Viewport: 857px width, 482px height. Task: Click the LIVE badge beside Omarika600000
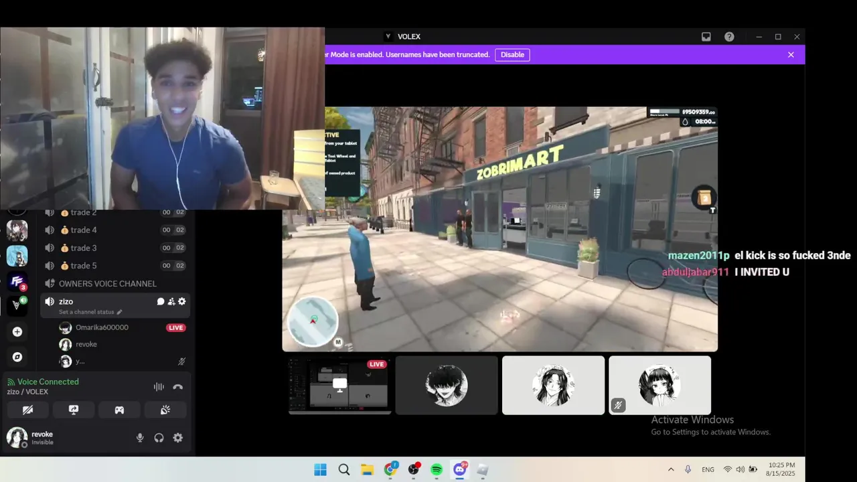(x=176, y=328)
